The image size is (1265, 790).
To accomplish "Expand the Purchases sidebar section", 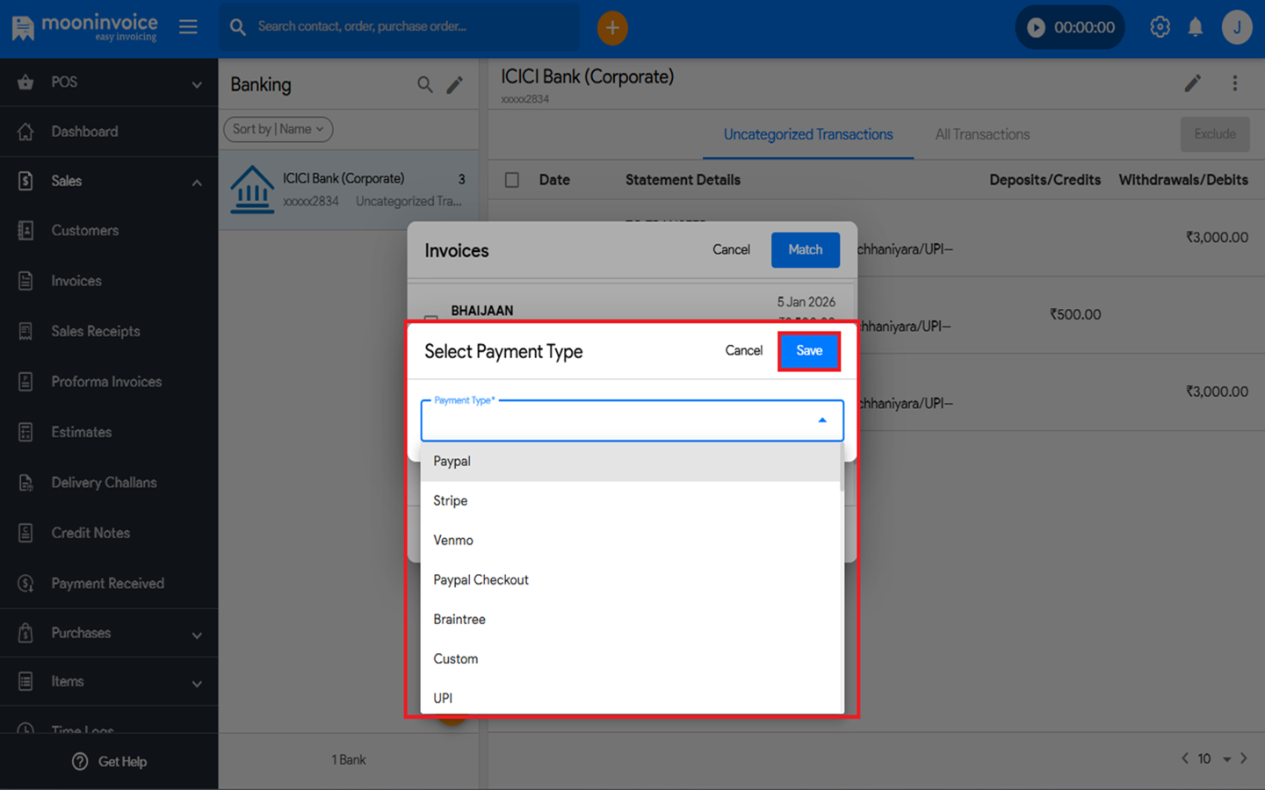I will click(x=196, y=634).
